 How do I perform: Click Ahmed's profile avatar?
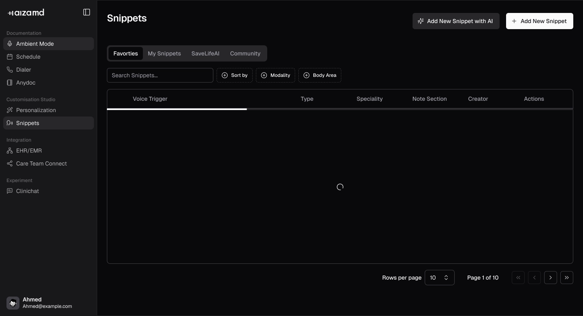13,303
